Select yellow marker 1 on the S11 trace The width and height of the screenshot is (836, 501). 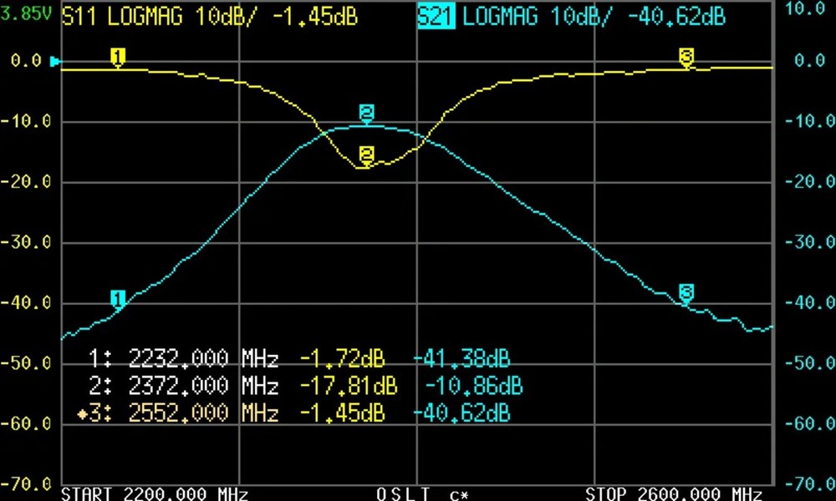click(x=118, y=57)
